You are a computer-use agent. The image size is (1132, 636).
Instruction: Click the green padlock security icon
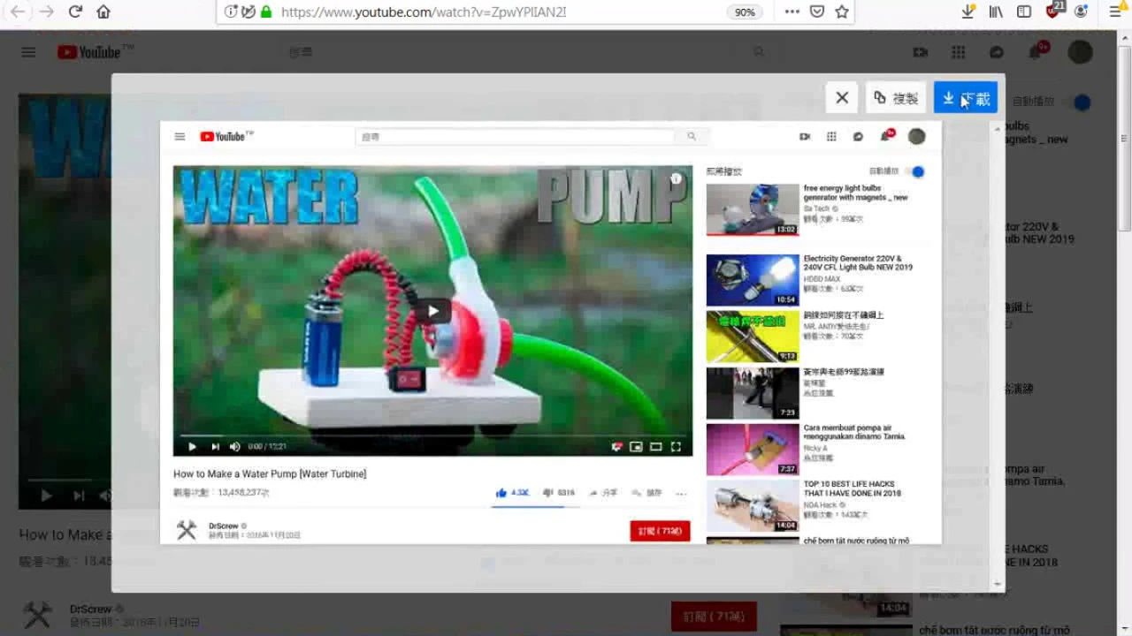click(x=265, y=11)
